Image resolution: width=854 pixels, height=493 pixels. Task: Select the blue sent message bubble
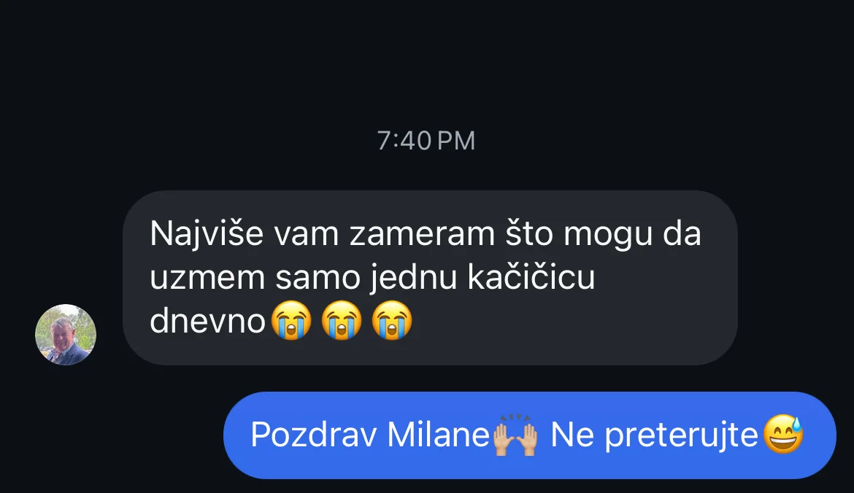click(529, 435)
